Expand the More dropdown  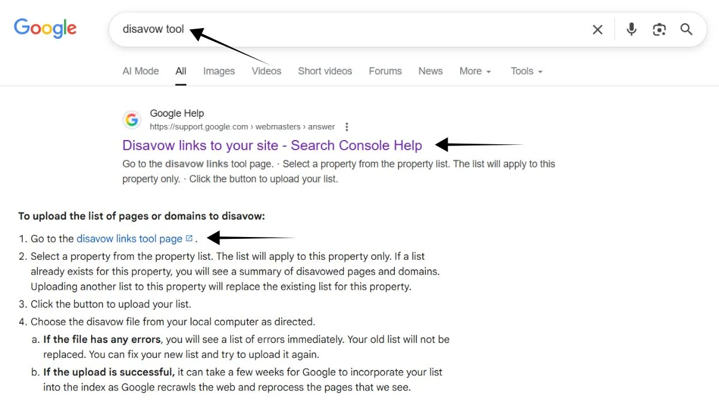tap(475, 71)
